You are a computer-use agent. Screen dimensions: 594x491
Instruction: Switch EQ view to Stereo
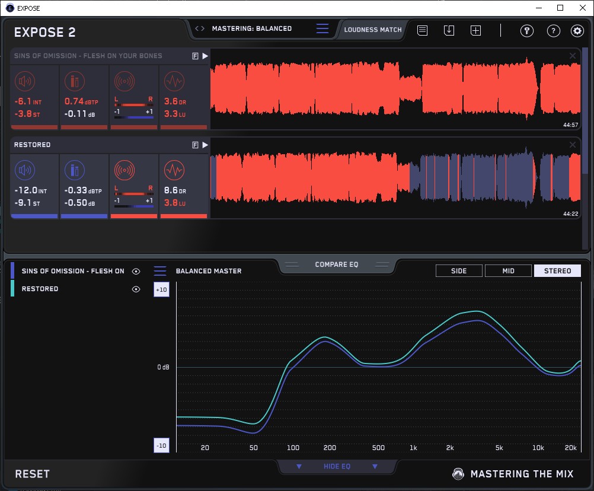coord(558,271)
